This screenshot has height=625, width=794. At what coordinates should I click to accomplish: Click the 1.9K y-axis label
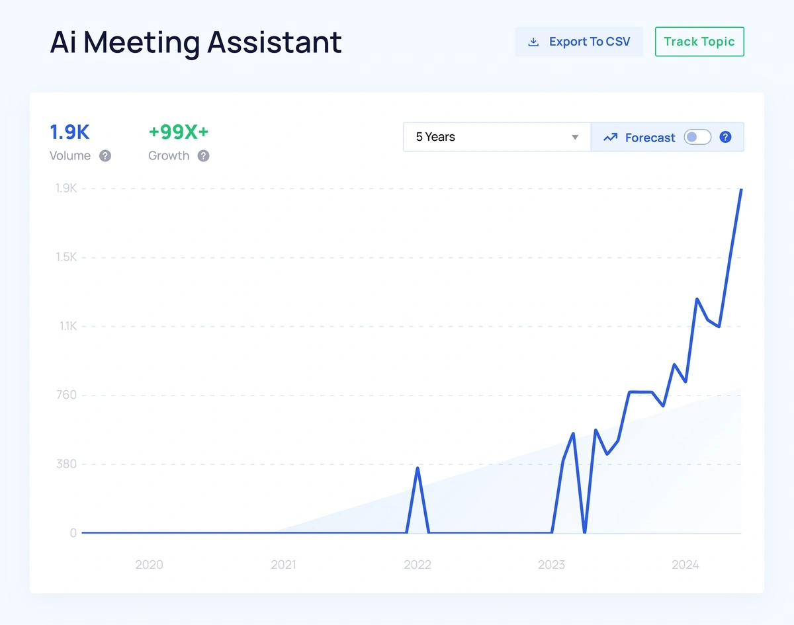tap(66, 188)
